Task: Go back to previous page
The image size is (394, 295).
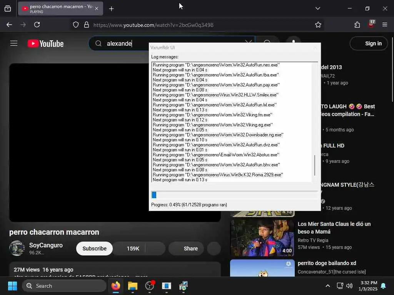Action: point(9,25)
